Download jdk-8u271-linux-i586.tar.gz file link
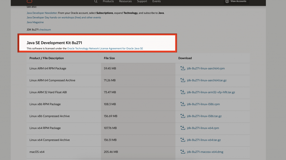The width and height of the screenshot is (286, 160). coord(204,116)
